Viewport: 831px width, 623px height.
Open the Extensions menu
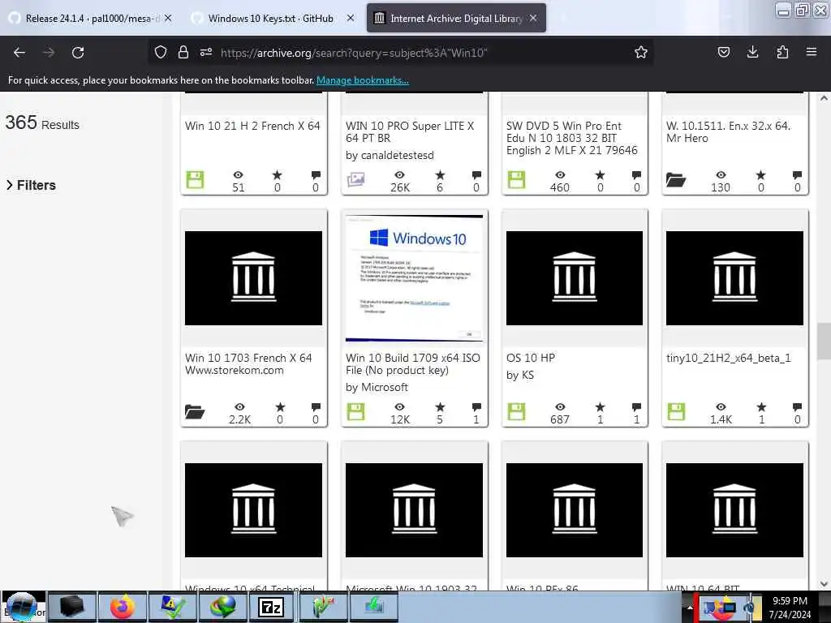coord(782,52)
